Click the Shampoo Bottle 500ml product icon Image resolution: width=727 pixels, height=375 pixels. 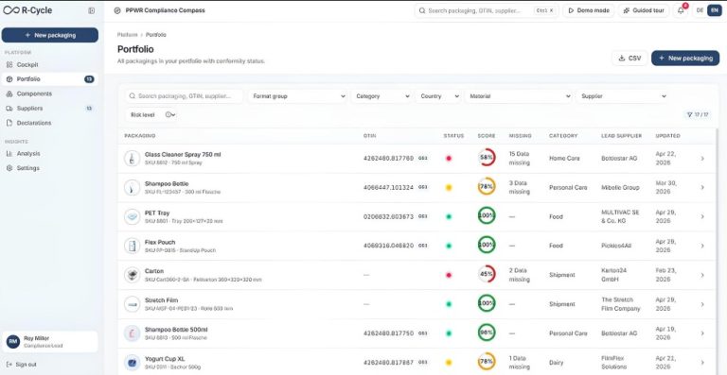point(133,332)
